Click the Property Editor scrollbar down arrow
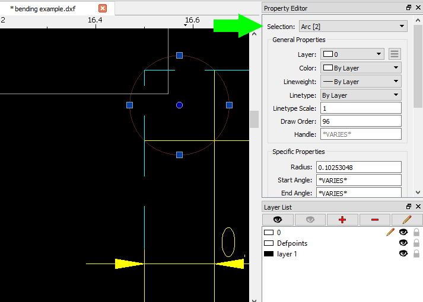The image size is (423, 302). tap(418, 192)
